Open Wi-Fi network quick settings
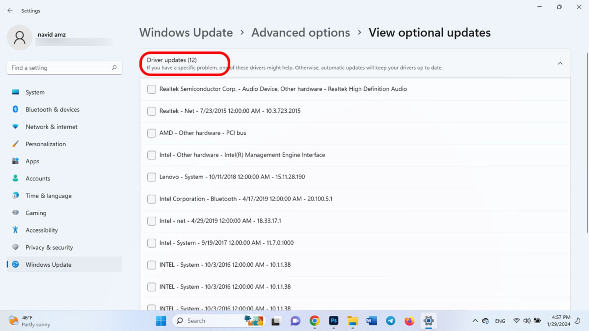Screen dimensions: 589x331 pos(517,321)
